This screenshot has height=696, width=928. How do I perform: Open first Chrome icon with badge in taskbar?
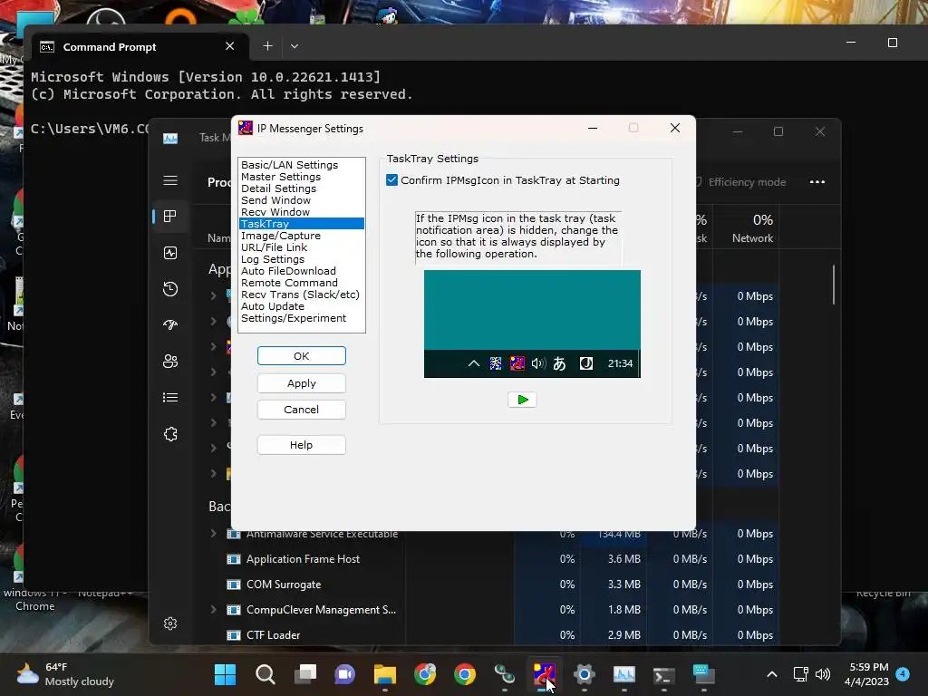pos(425,674)
